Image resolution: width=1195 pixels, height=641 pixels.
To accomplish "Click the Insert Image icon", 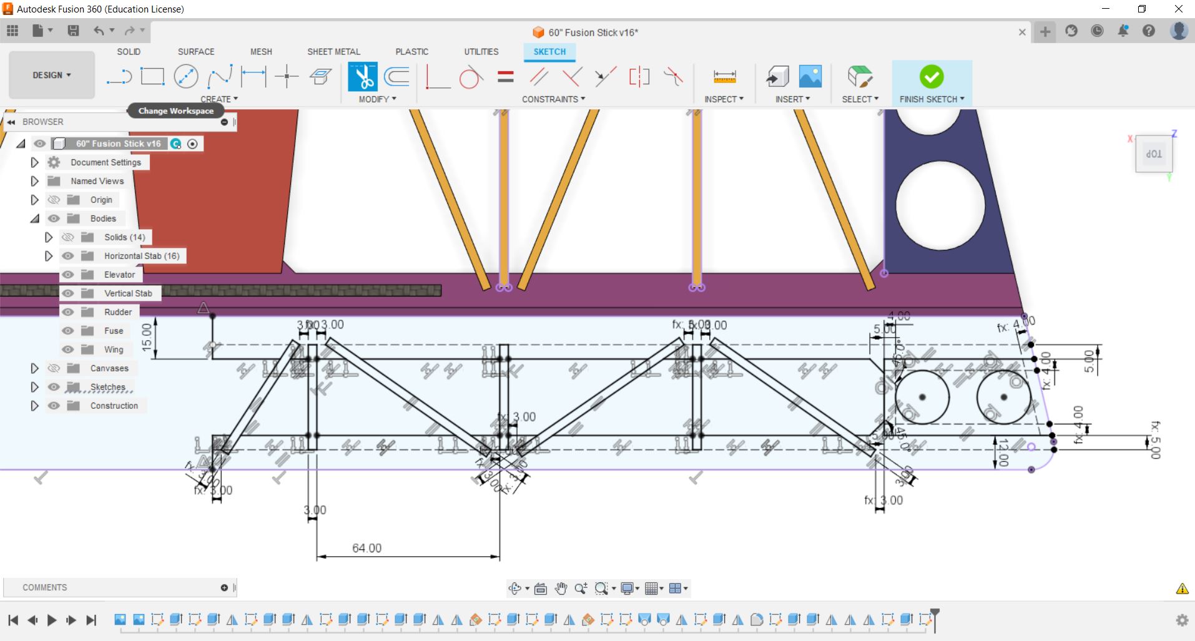I will click(x=810, y=77).
